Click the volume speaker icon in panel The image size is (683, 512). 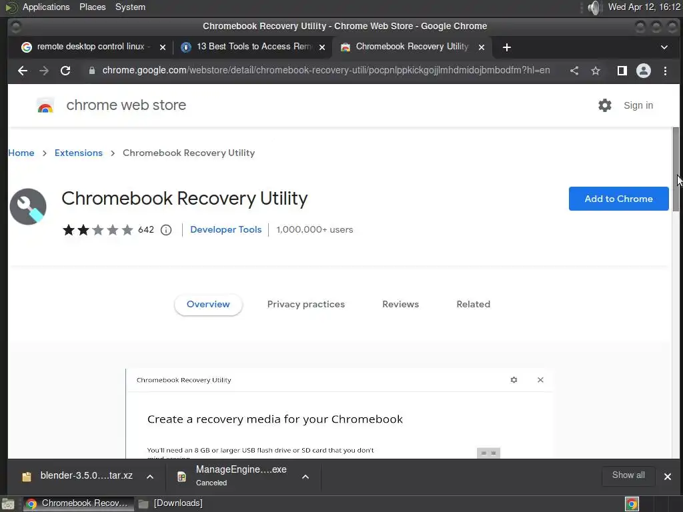594,7
